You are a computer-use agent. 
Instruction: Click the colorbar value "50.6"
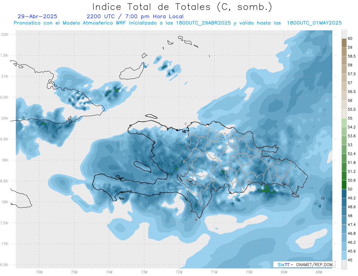(x=352, y=180)
